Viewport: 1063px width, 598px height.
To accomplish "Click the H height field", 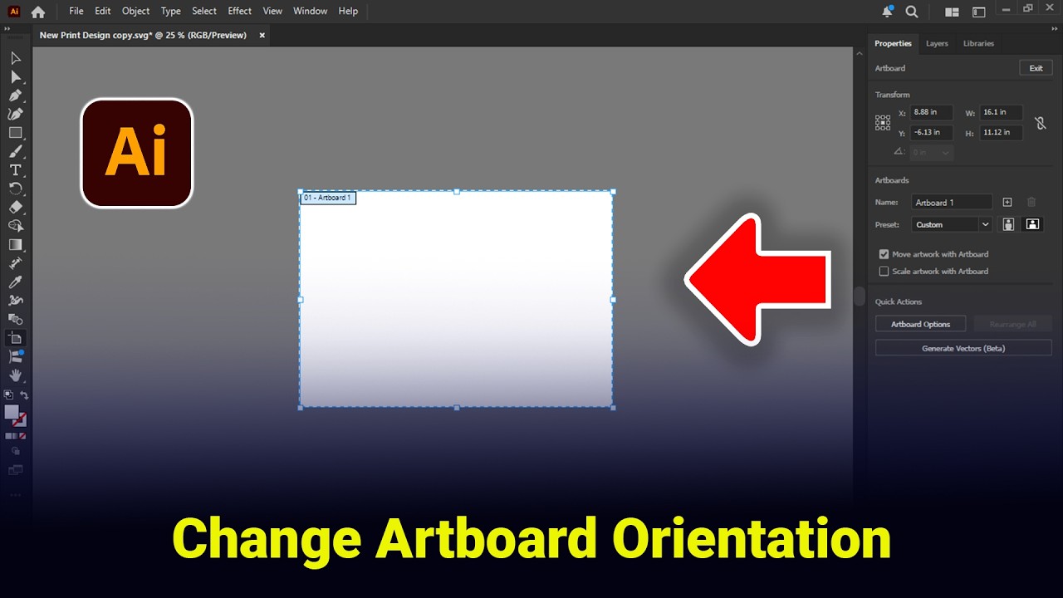I will pos(1001,132).
